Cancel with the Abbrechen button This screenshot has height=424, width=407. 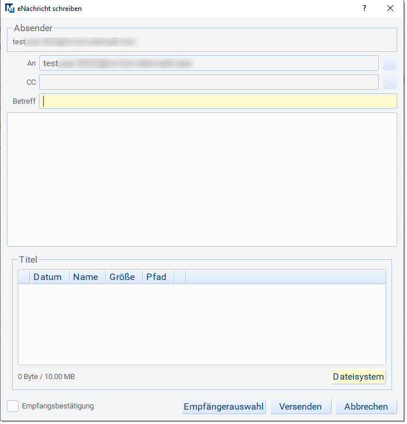click(x=366, y=407)
